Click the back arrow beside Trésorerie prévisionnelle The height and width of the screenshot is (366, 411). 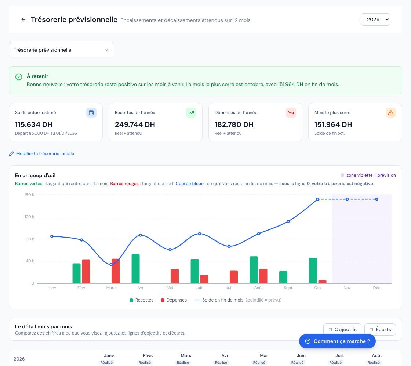[x=23, y=19]
